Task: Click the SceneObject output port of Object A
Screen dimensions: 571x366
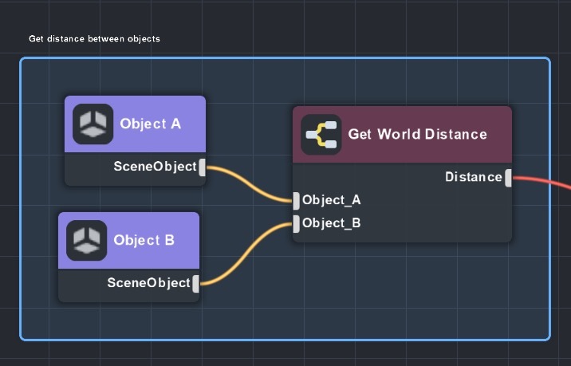Action: [202, 167]
